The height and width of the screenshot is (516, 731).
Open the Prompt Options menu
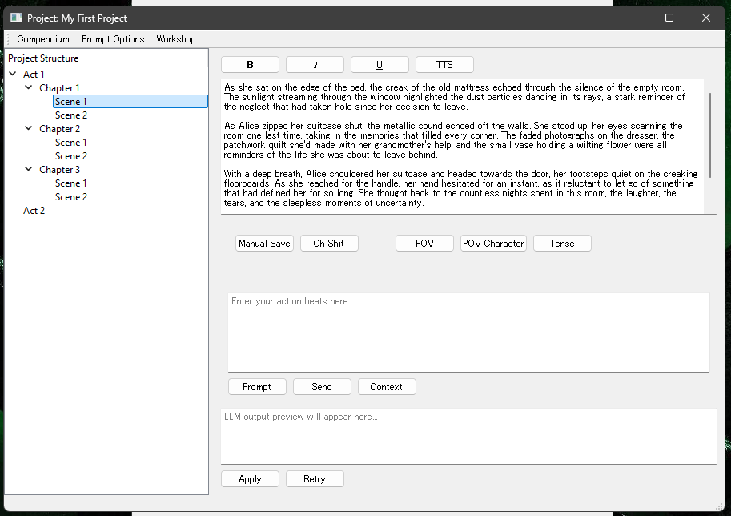113,39
